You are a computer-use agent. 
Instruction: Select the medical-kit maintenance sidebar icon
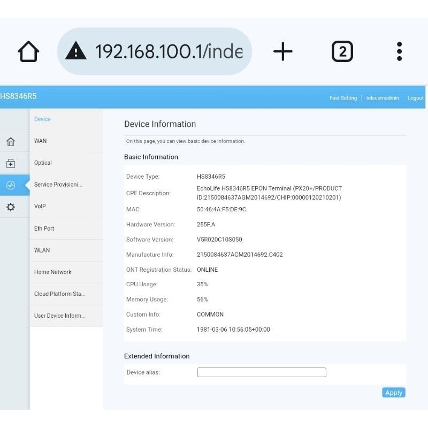11,164
